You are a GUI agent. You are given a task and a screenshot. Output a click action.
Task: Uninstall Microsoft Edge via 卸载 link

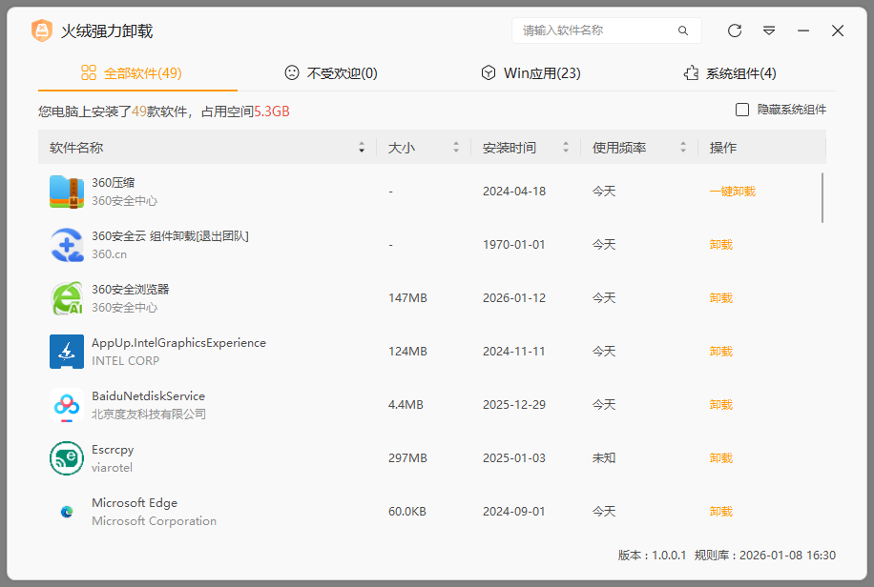click(x=720, y=512)
